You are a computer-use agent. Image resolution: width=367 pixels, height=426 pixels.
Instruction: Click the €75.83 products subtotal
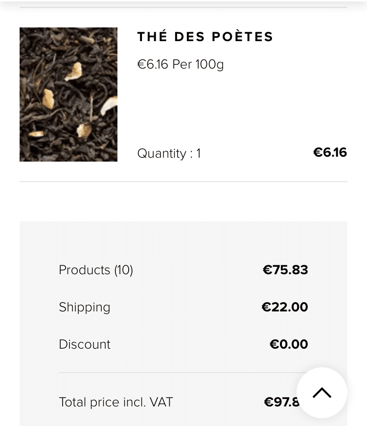point(285,270)
